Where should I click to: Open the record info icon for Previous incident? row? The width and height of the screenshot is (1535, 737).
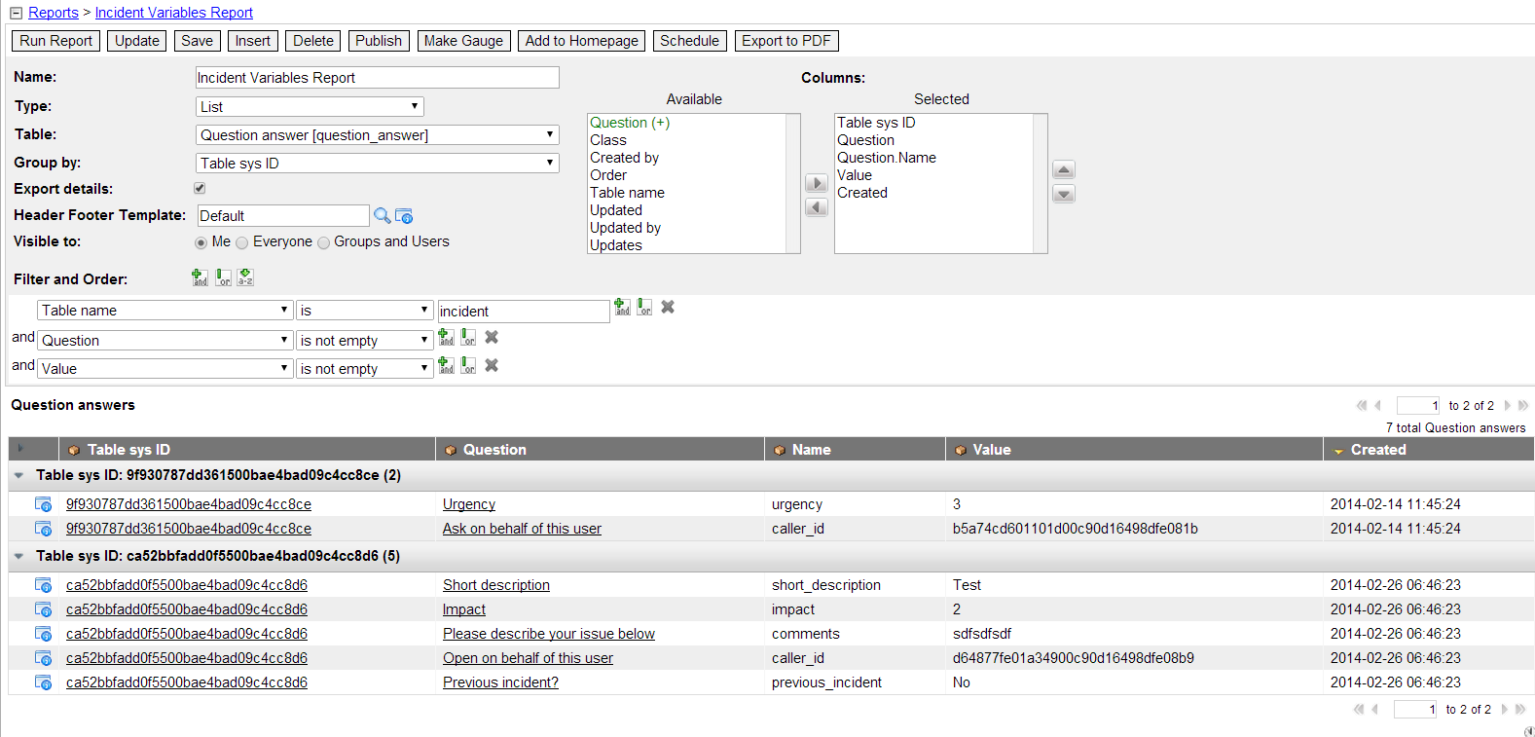click(43, 682)
